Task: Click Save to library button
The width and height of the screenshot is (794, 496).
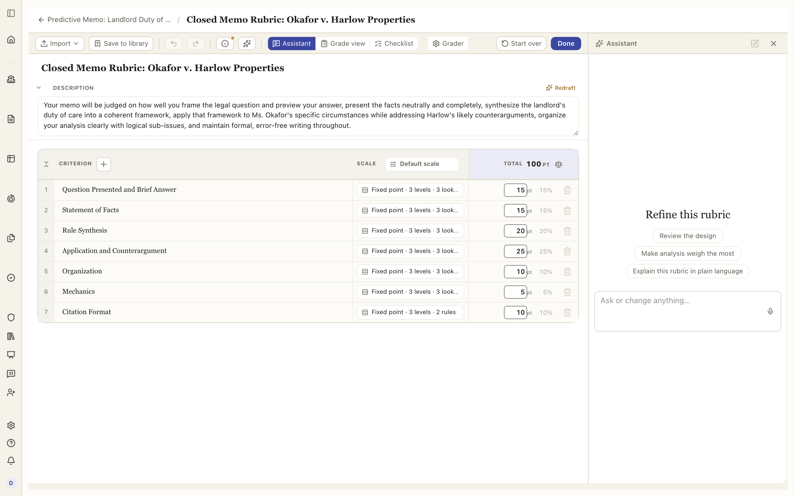Action: (x=121, y=44)
